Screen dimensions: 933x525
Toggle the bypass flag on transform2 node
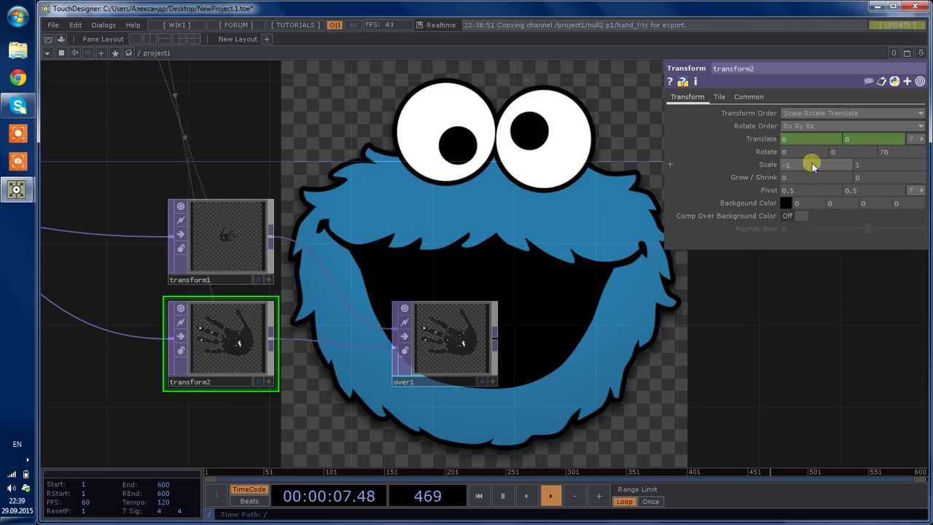pyautogui.click(x=180, y=322)
